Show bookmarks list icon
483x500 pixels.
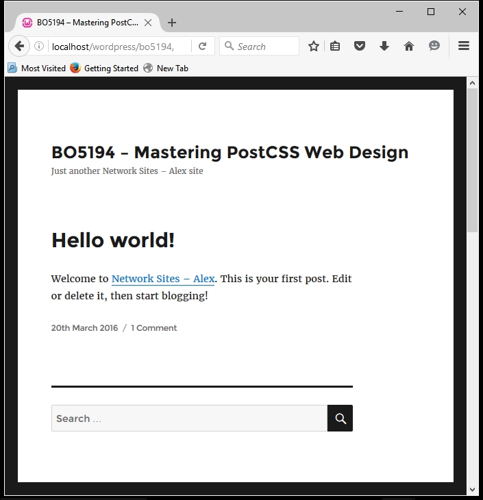click(x=334, y=47)
